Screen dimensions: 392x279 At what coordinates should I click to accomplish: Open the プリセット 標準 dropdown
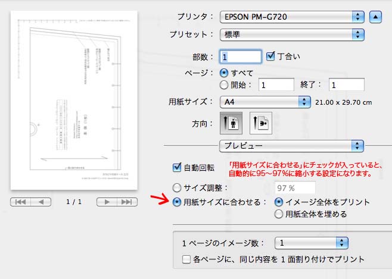point(292,35)
